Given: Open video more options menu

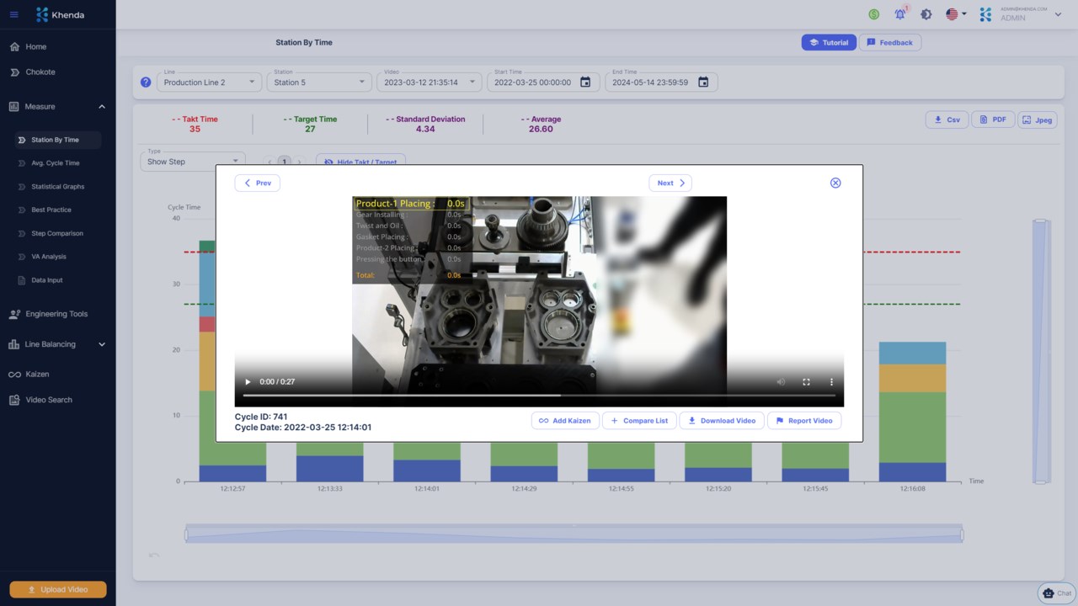Looking at the screenshot, I should point(831,382).
